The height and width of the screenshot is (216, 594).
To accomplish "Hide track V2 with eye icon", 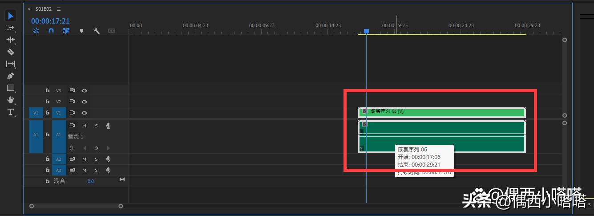I will (x=84, y=102).
